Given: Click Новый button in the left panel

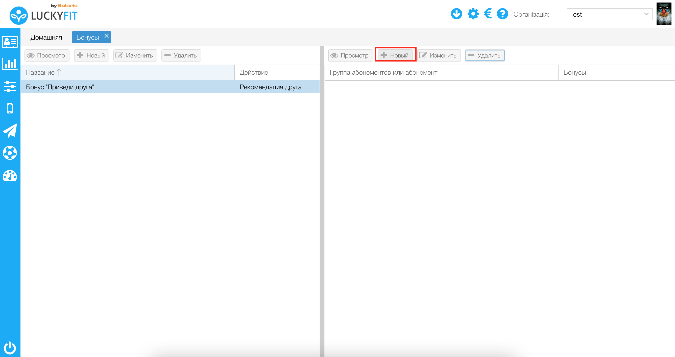Looking at the screenshot, I should coord(91,55).
